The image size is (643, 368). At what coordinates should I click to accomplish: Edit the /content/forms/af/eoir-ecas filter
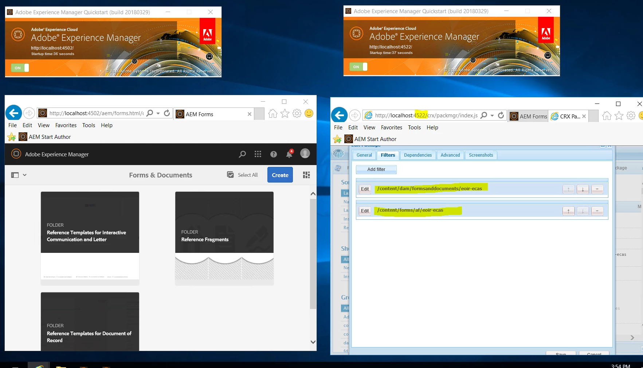pyautogui.click(x=365, y=211)
